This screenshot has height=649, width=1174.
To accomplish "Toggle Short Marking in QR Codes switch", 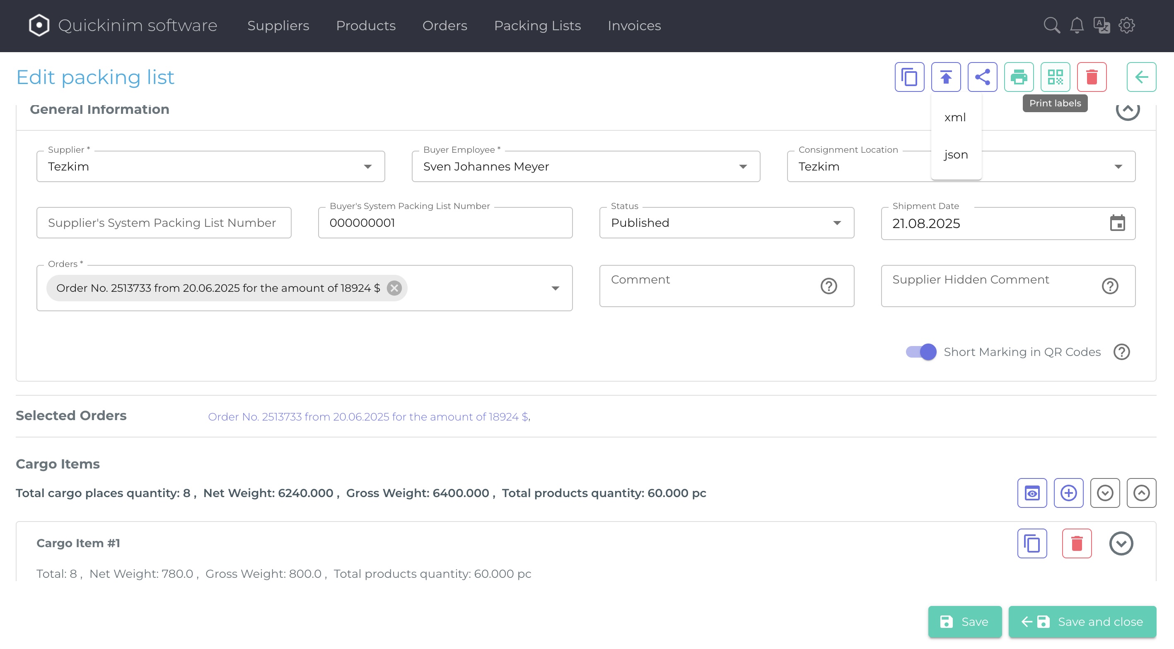I will click(921, 351).
